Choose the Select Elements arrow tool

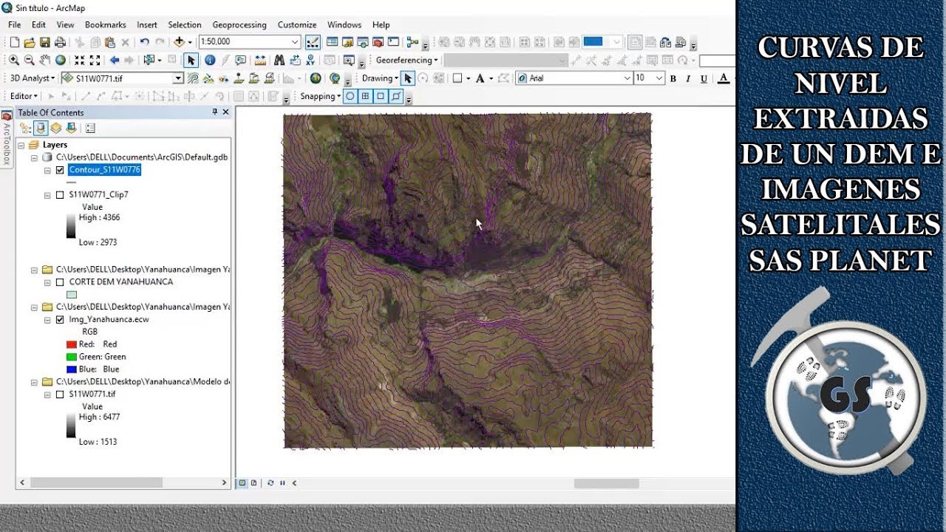[x=191, y=60]
